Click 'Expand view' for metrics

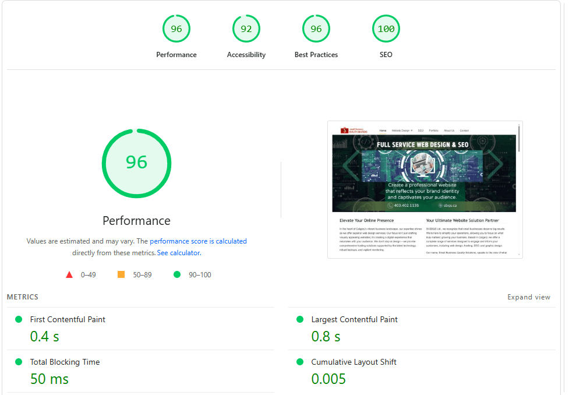(x=529, y=297)
